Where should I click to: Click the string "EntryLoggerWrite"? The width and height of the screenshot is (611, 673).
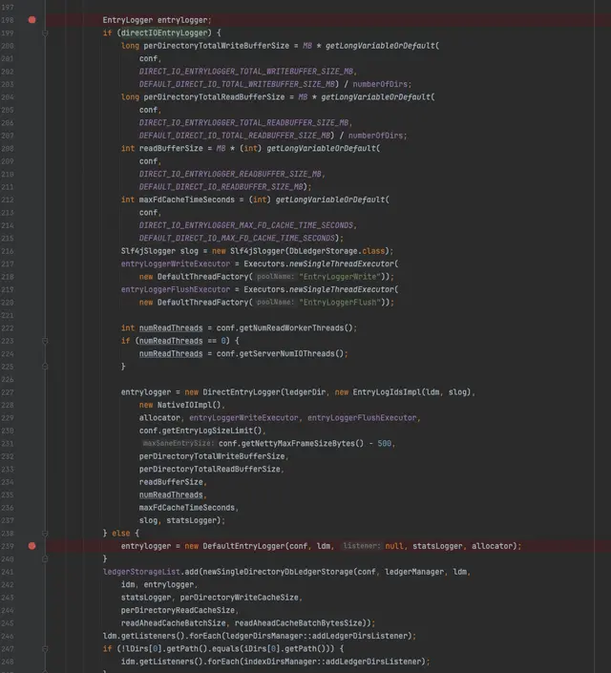pyautogui.click(x=340, y=277)
